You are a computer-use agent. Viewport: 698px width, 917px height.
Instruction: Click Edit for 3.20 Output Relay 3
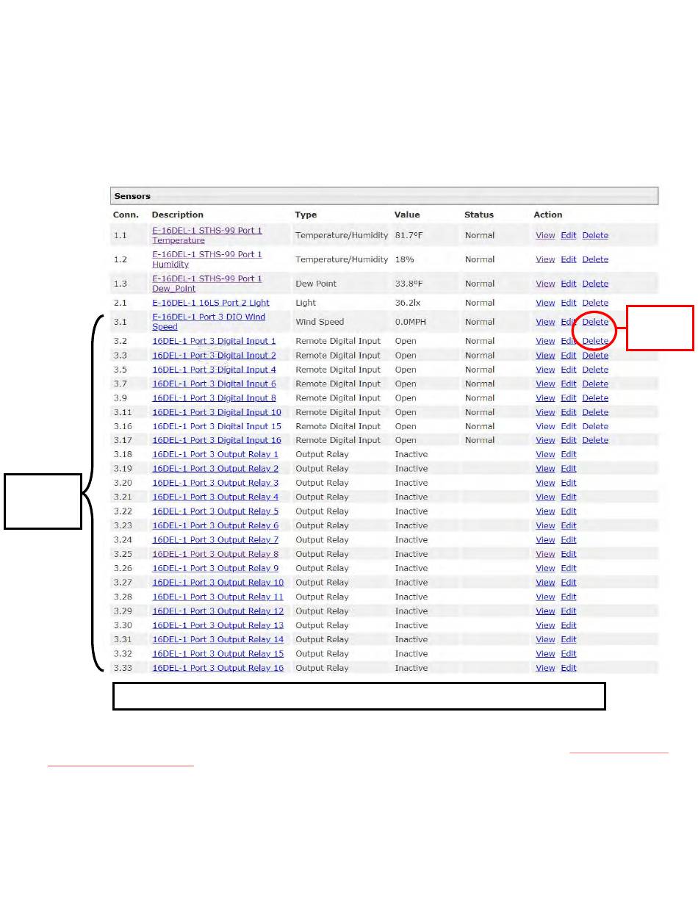click(x=569, y=483)
